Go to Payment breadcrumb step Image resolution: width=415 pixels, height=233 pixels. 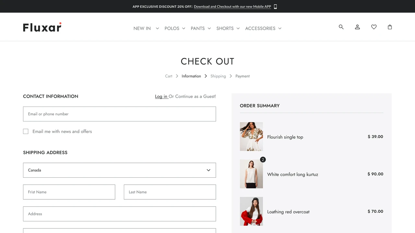pos(243,76)
